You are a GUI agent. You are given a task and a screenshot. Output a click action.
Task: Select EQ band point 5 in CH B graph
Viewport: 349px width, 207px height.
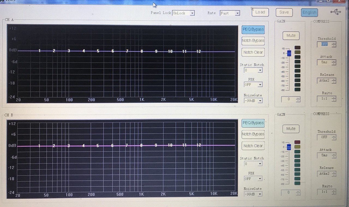98,146
